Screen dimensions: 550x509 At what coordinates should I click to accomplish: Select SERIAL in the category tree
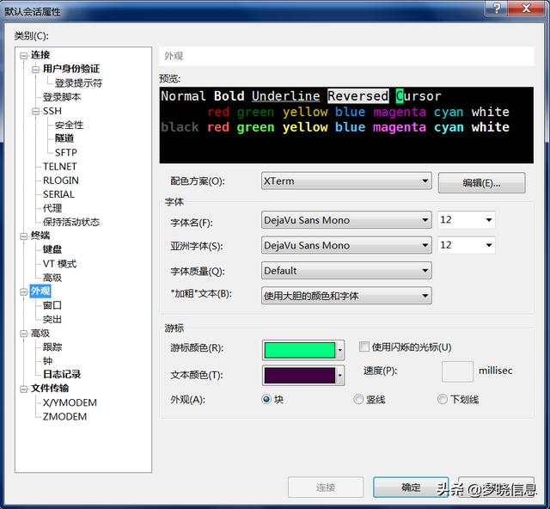(58, 194)
